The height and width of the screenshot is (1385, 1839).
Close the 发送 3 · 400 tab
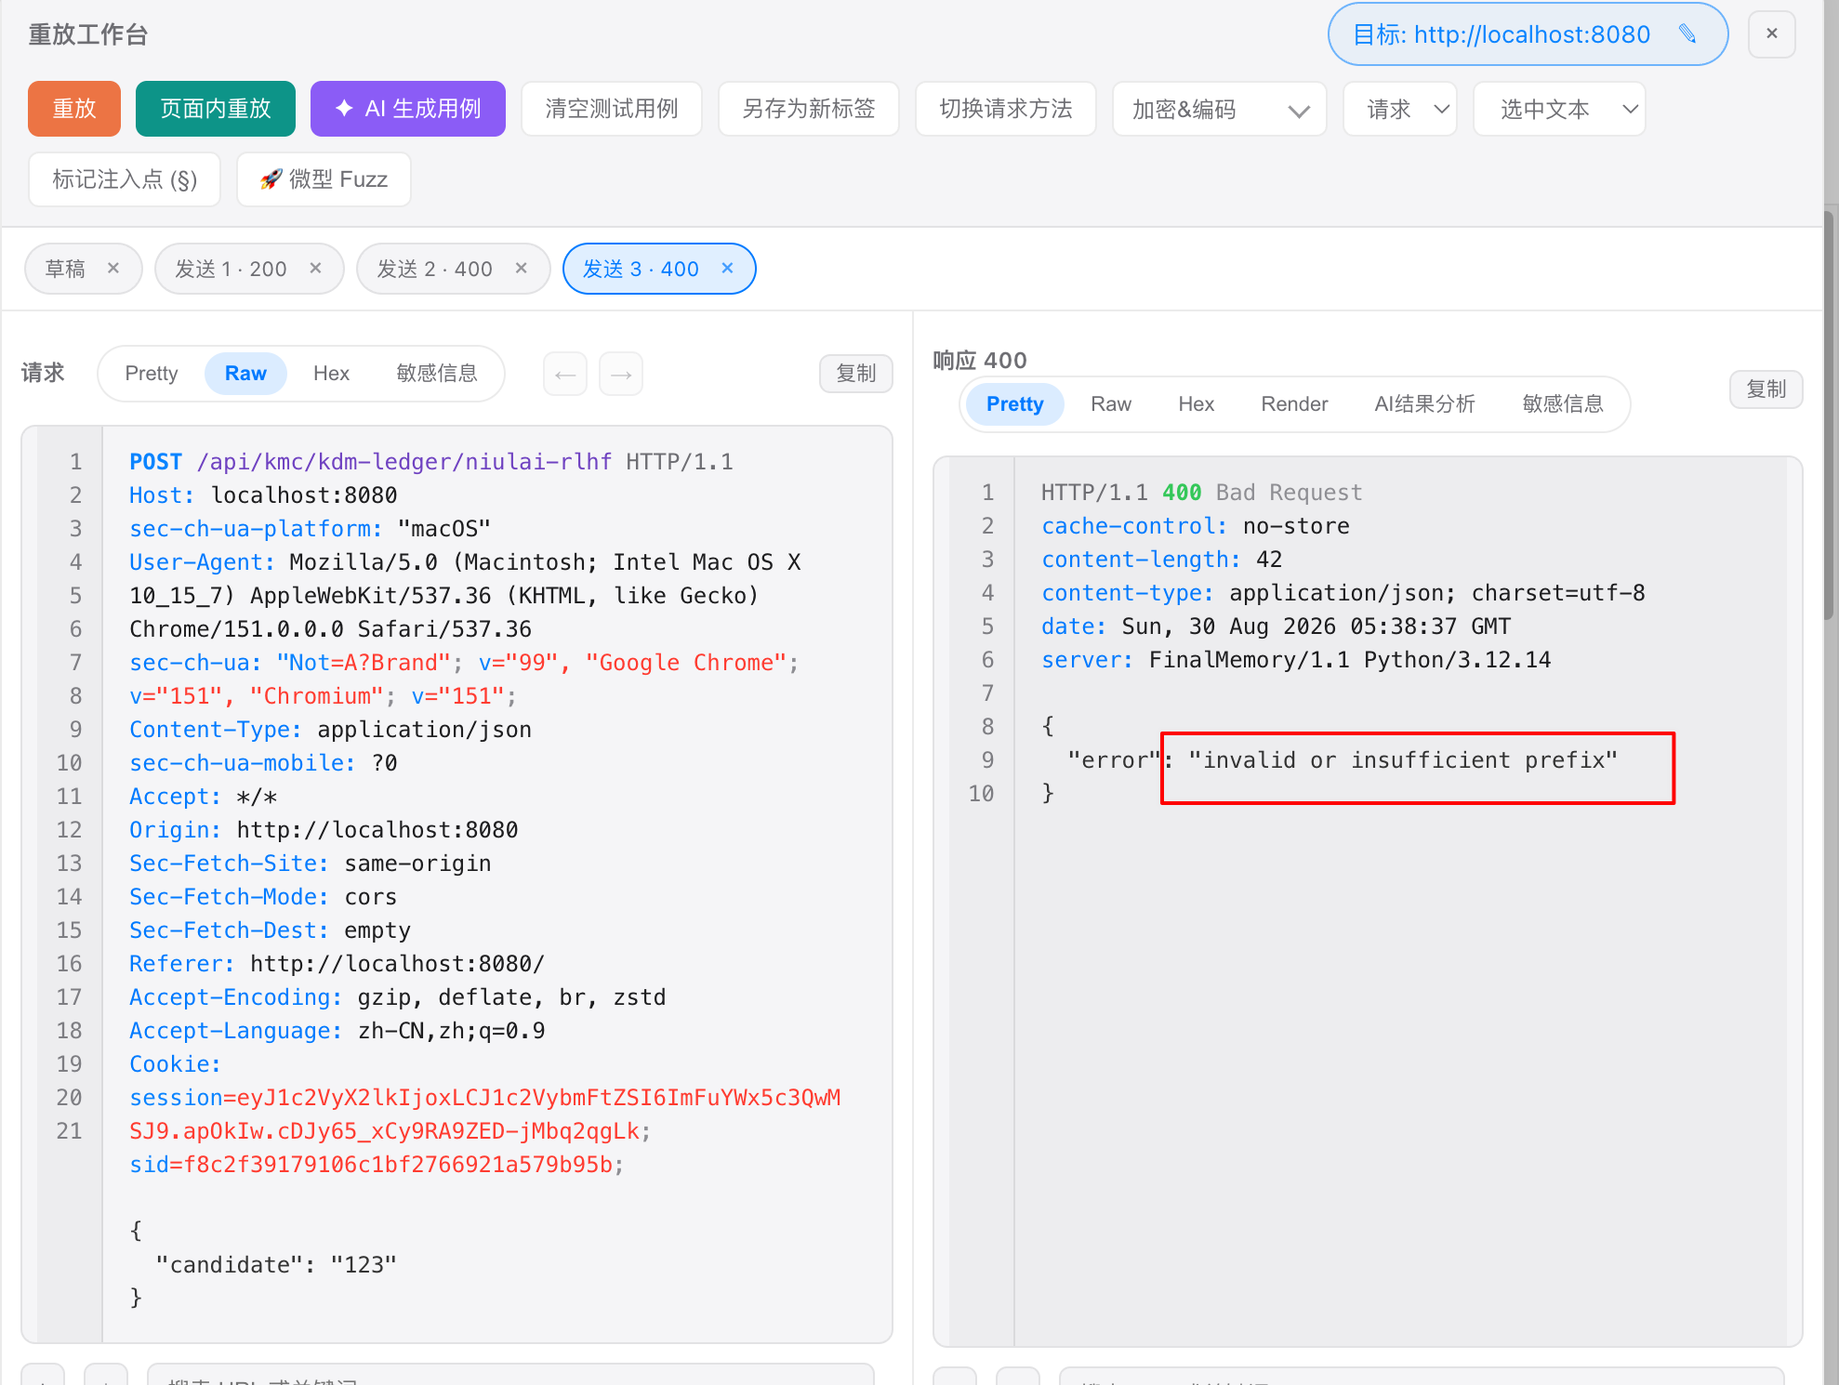pyautogui.click(x=727, y=269)
